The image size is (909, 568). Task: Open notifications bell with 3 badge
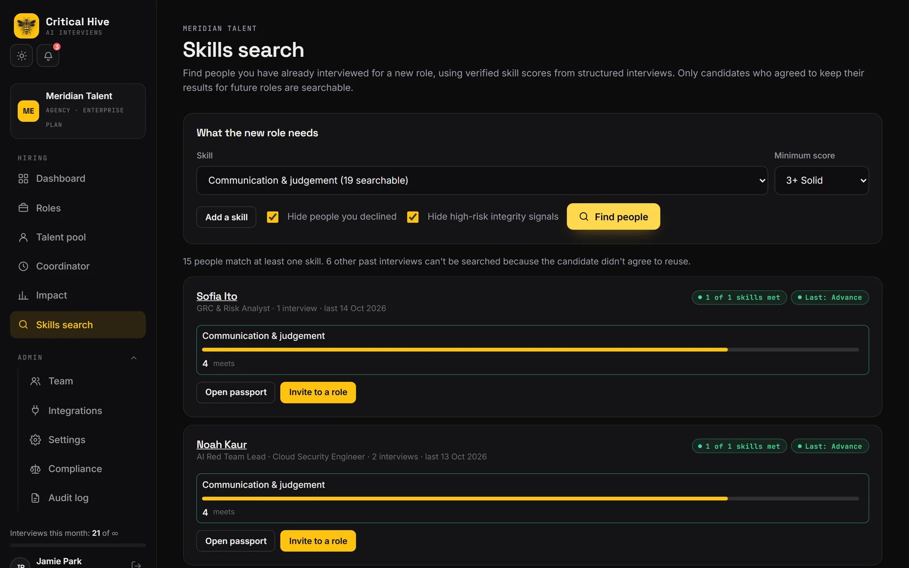click(x=48, y=55)
